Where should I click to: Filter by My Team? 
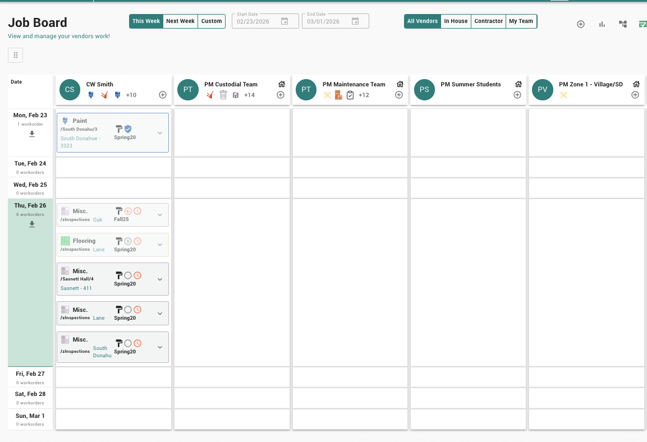[521, 21]
